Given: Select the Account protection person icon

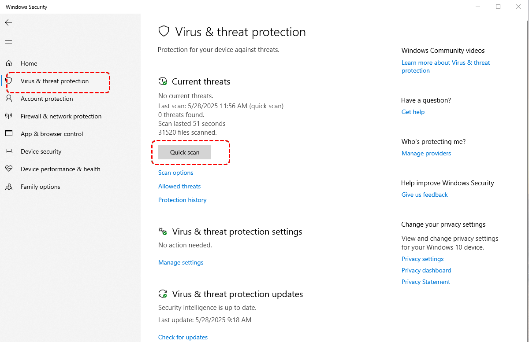Looking at the screenshot, I should (x=9, y=99).
